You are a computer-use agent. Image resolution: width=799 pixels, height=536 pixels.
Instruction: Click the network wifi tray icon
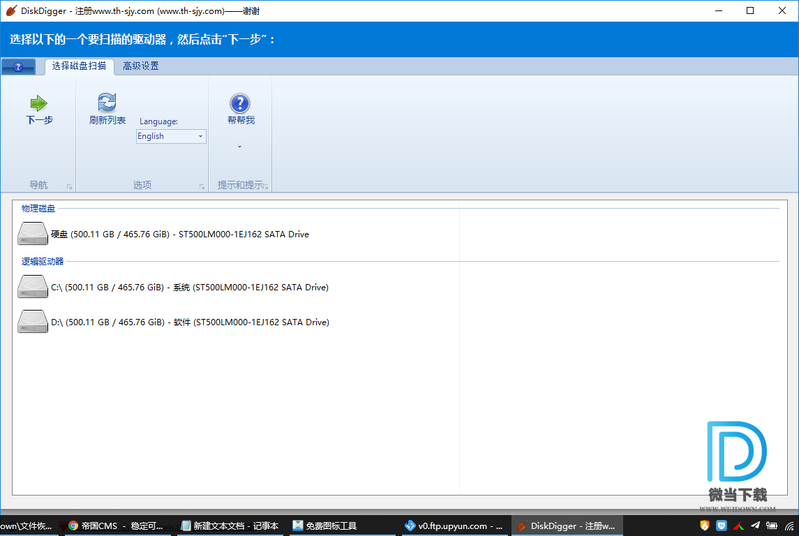click(x=789, y=526)
